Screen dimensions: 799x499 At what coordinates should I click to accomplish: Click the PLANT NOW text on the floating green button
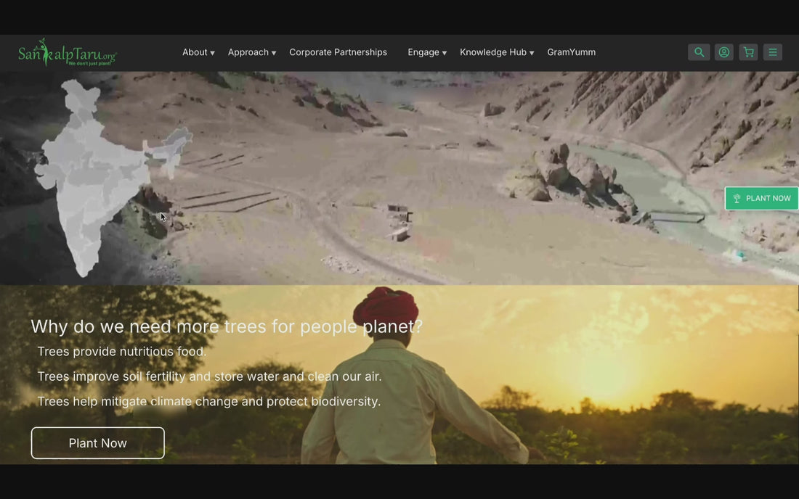tap(768, 199)
